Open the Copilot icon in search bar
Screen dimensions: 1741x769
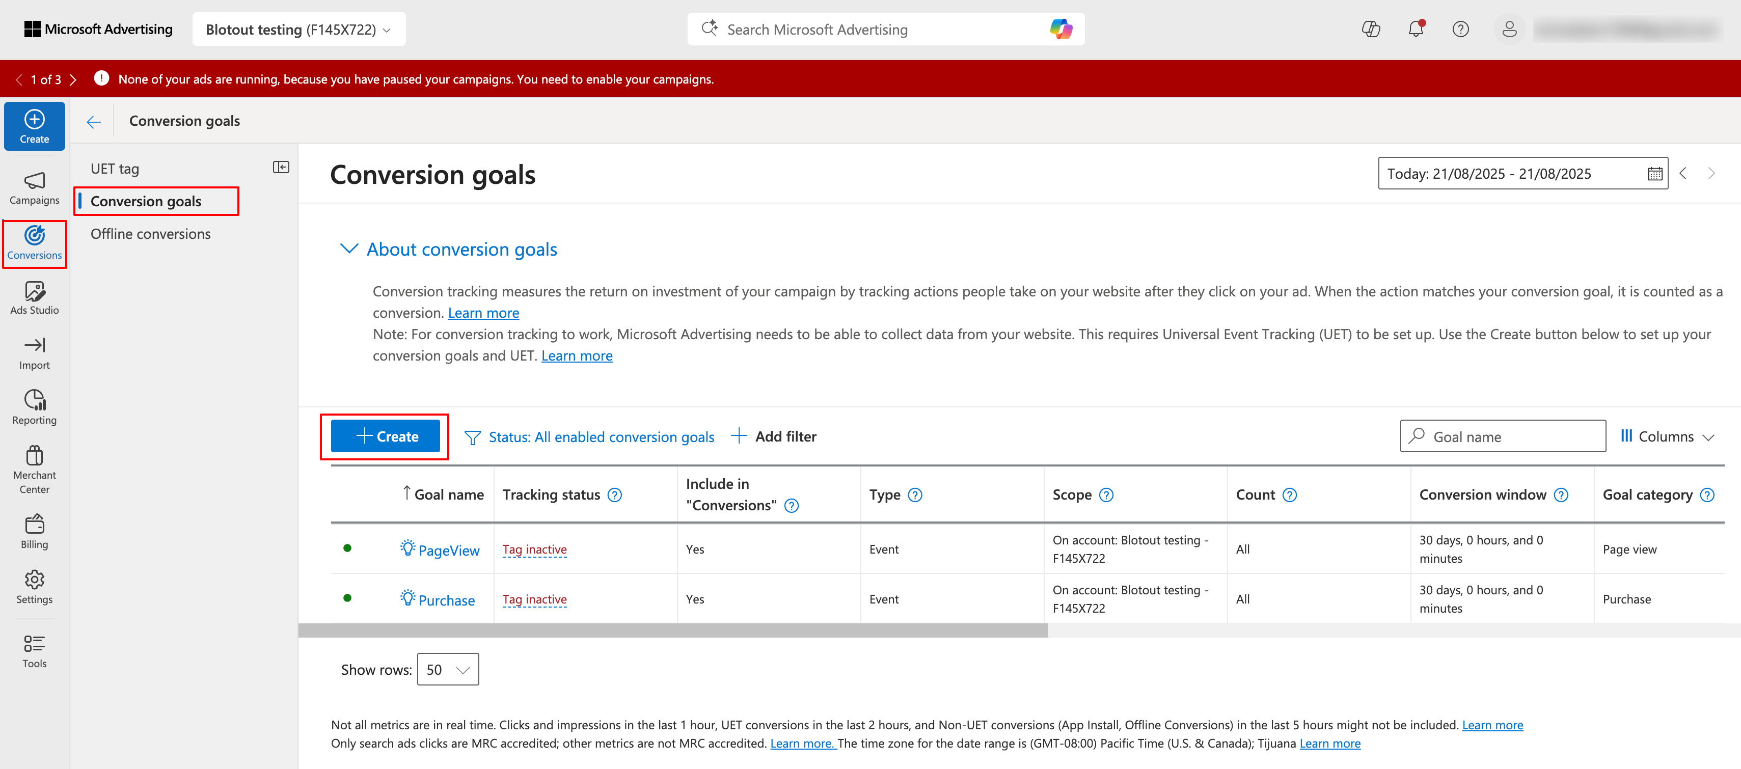tap(1060, 29)
